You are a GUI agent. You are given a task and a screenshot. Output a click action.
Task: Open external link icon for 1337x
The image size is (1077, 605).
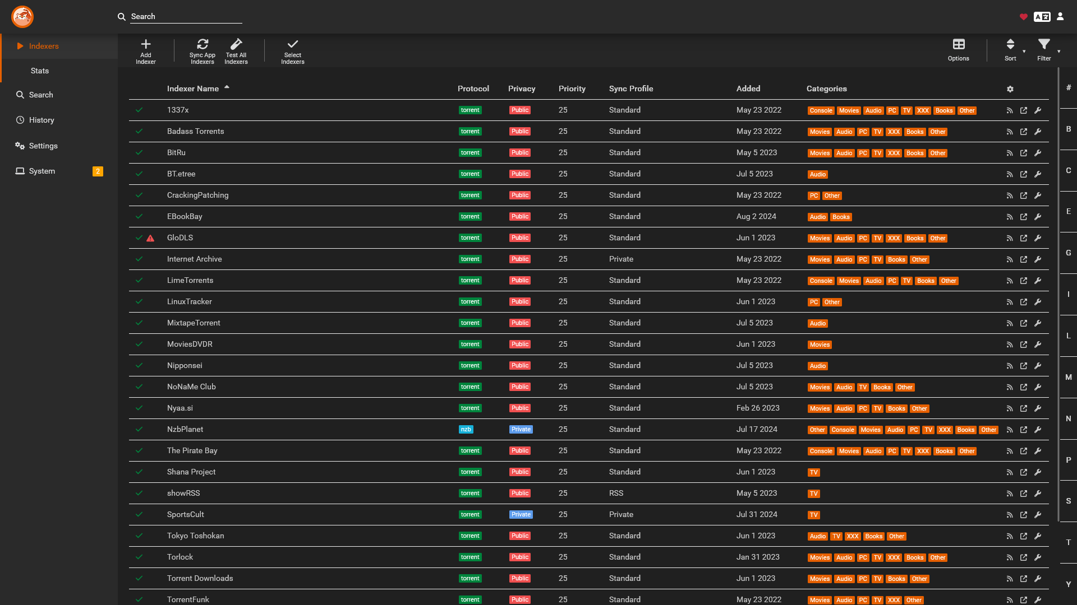(1024, 110)
